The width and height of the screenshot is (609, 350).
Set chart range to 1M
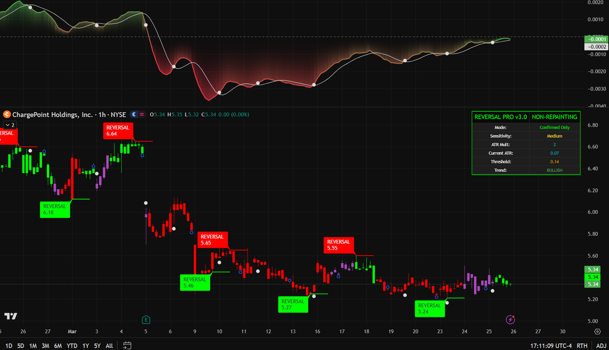tap(33, 345)
